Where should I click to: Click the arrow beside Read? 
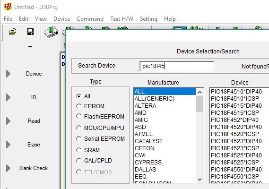tap(8, 121)
